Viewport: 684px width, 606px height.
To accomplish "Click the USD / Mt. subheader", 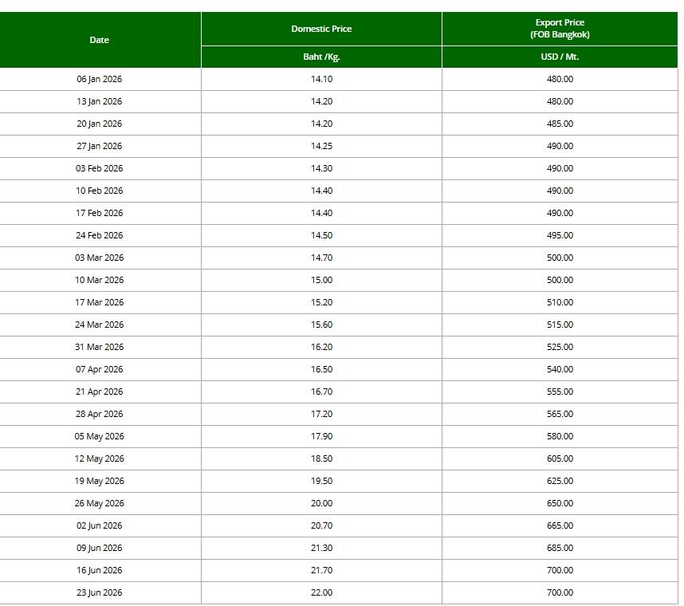I will (560, 57).
